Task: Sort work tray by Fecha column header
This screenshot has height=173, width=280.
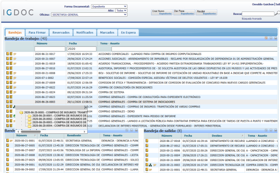Action: pyautogui.click(x=73, y=43)
